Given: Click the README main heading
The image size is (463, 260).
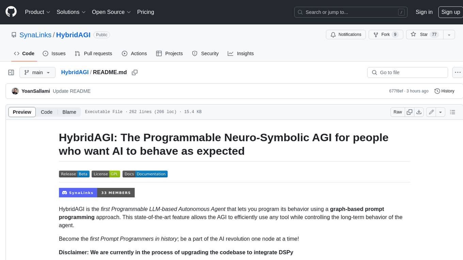Looking at the screenshot, I should pos(224,144).
